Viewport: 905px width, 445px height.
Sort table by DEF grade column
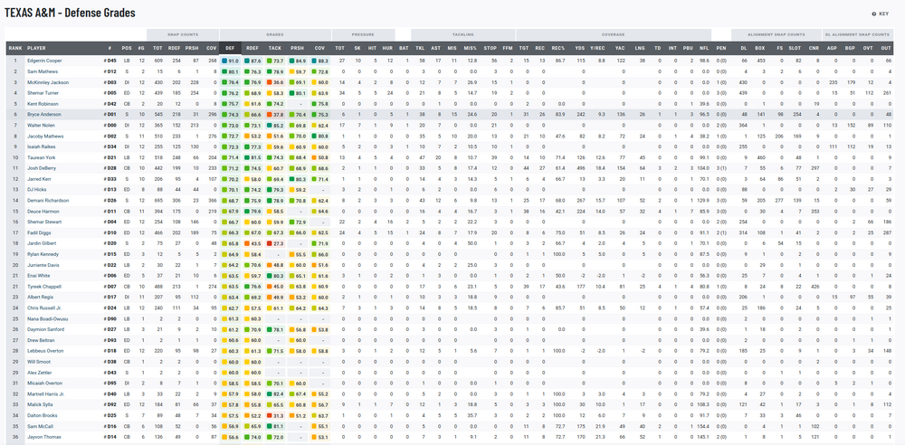pos(231,47)
